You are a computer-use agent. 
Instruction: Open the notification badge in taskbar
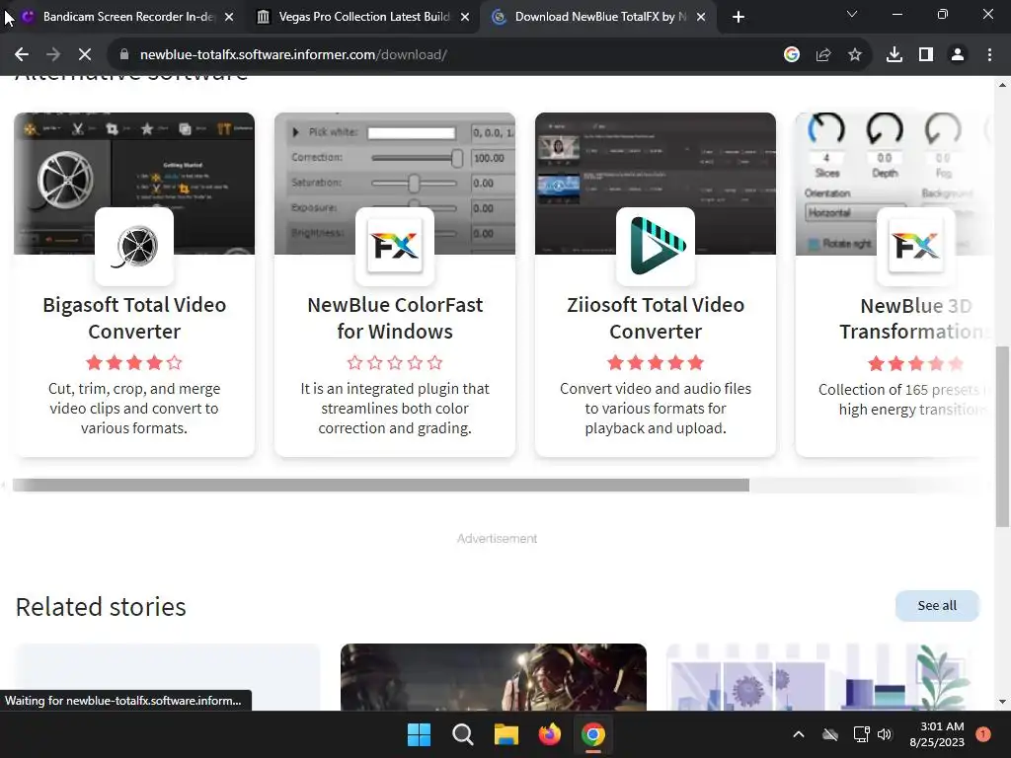tap(983, 734)
